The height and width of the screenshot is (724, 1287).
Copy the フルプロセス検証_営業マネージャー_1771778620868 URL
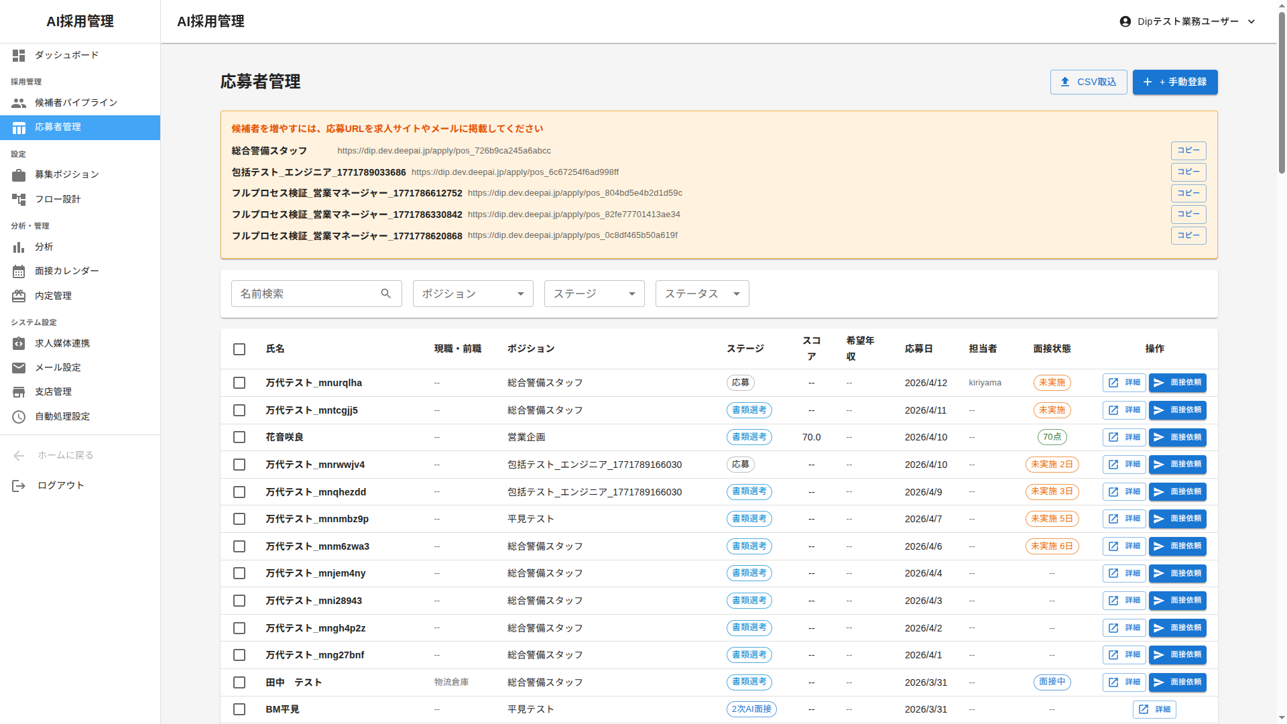(x=1188, y=235)
